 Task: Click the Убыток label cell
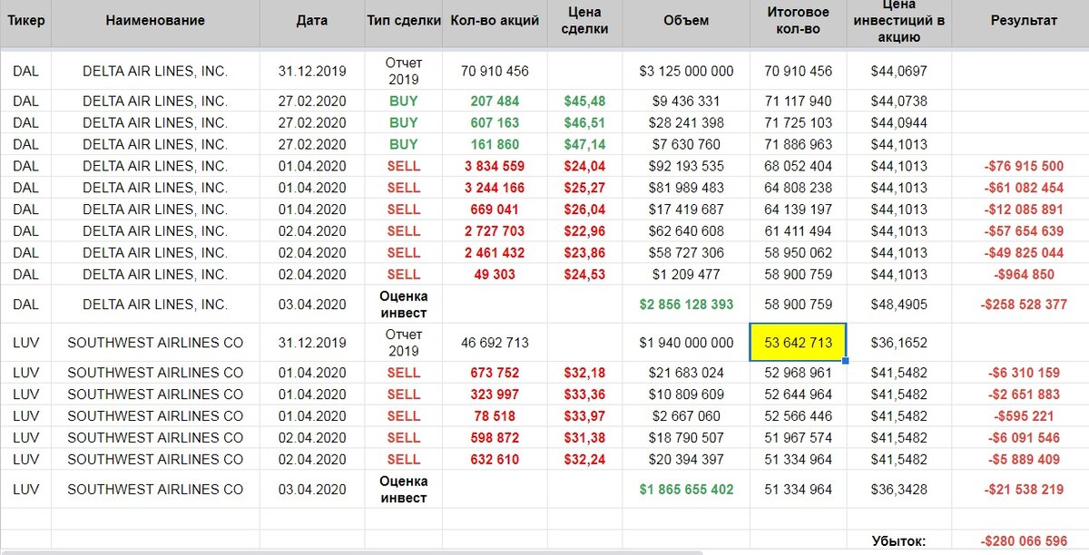point(898,541)
